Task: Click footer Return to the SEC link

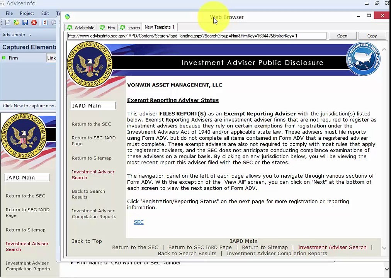Action: [135, 247]
